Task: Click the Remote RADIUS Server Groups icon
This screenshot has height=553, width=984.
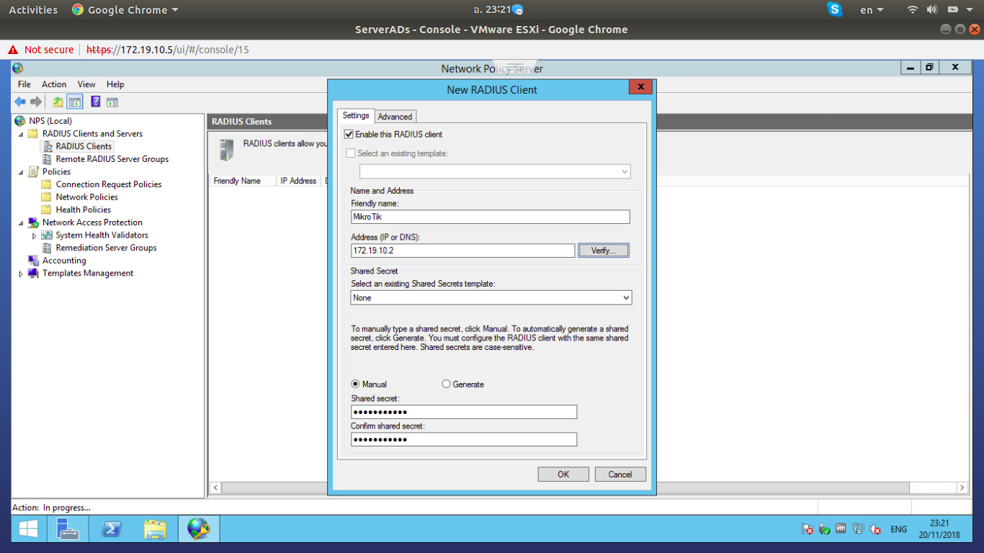Action: click(x=48, y=159)
